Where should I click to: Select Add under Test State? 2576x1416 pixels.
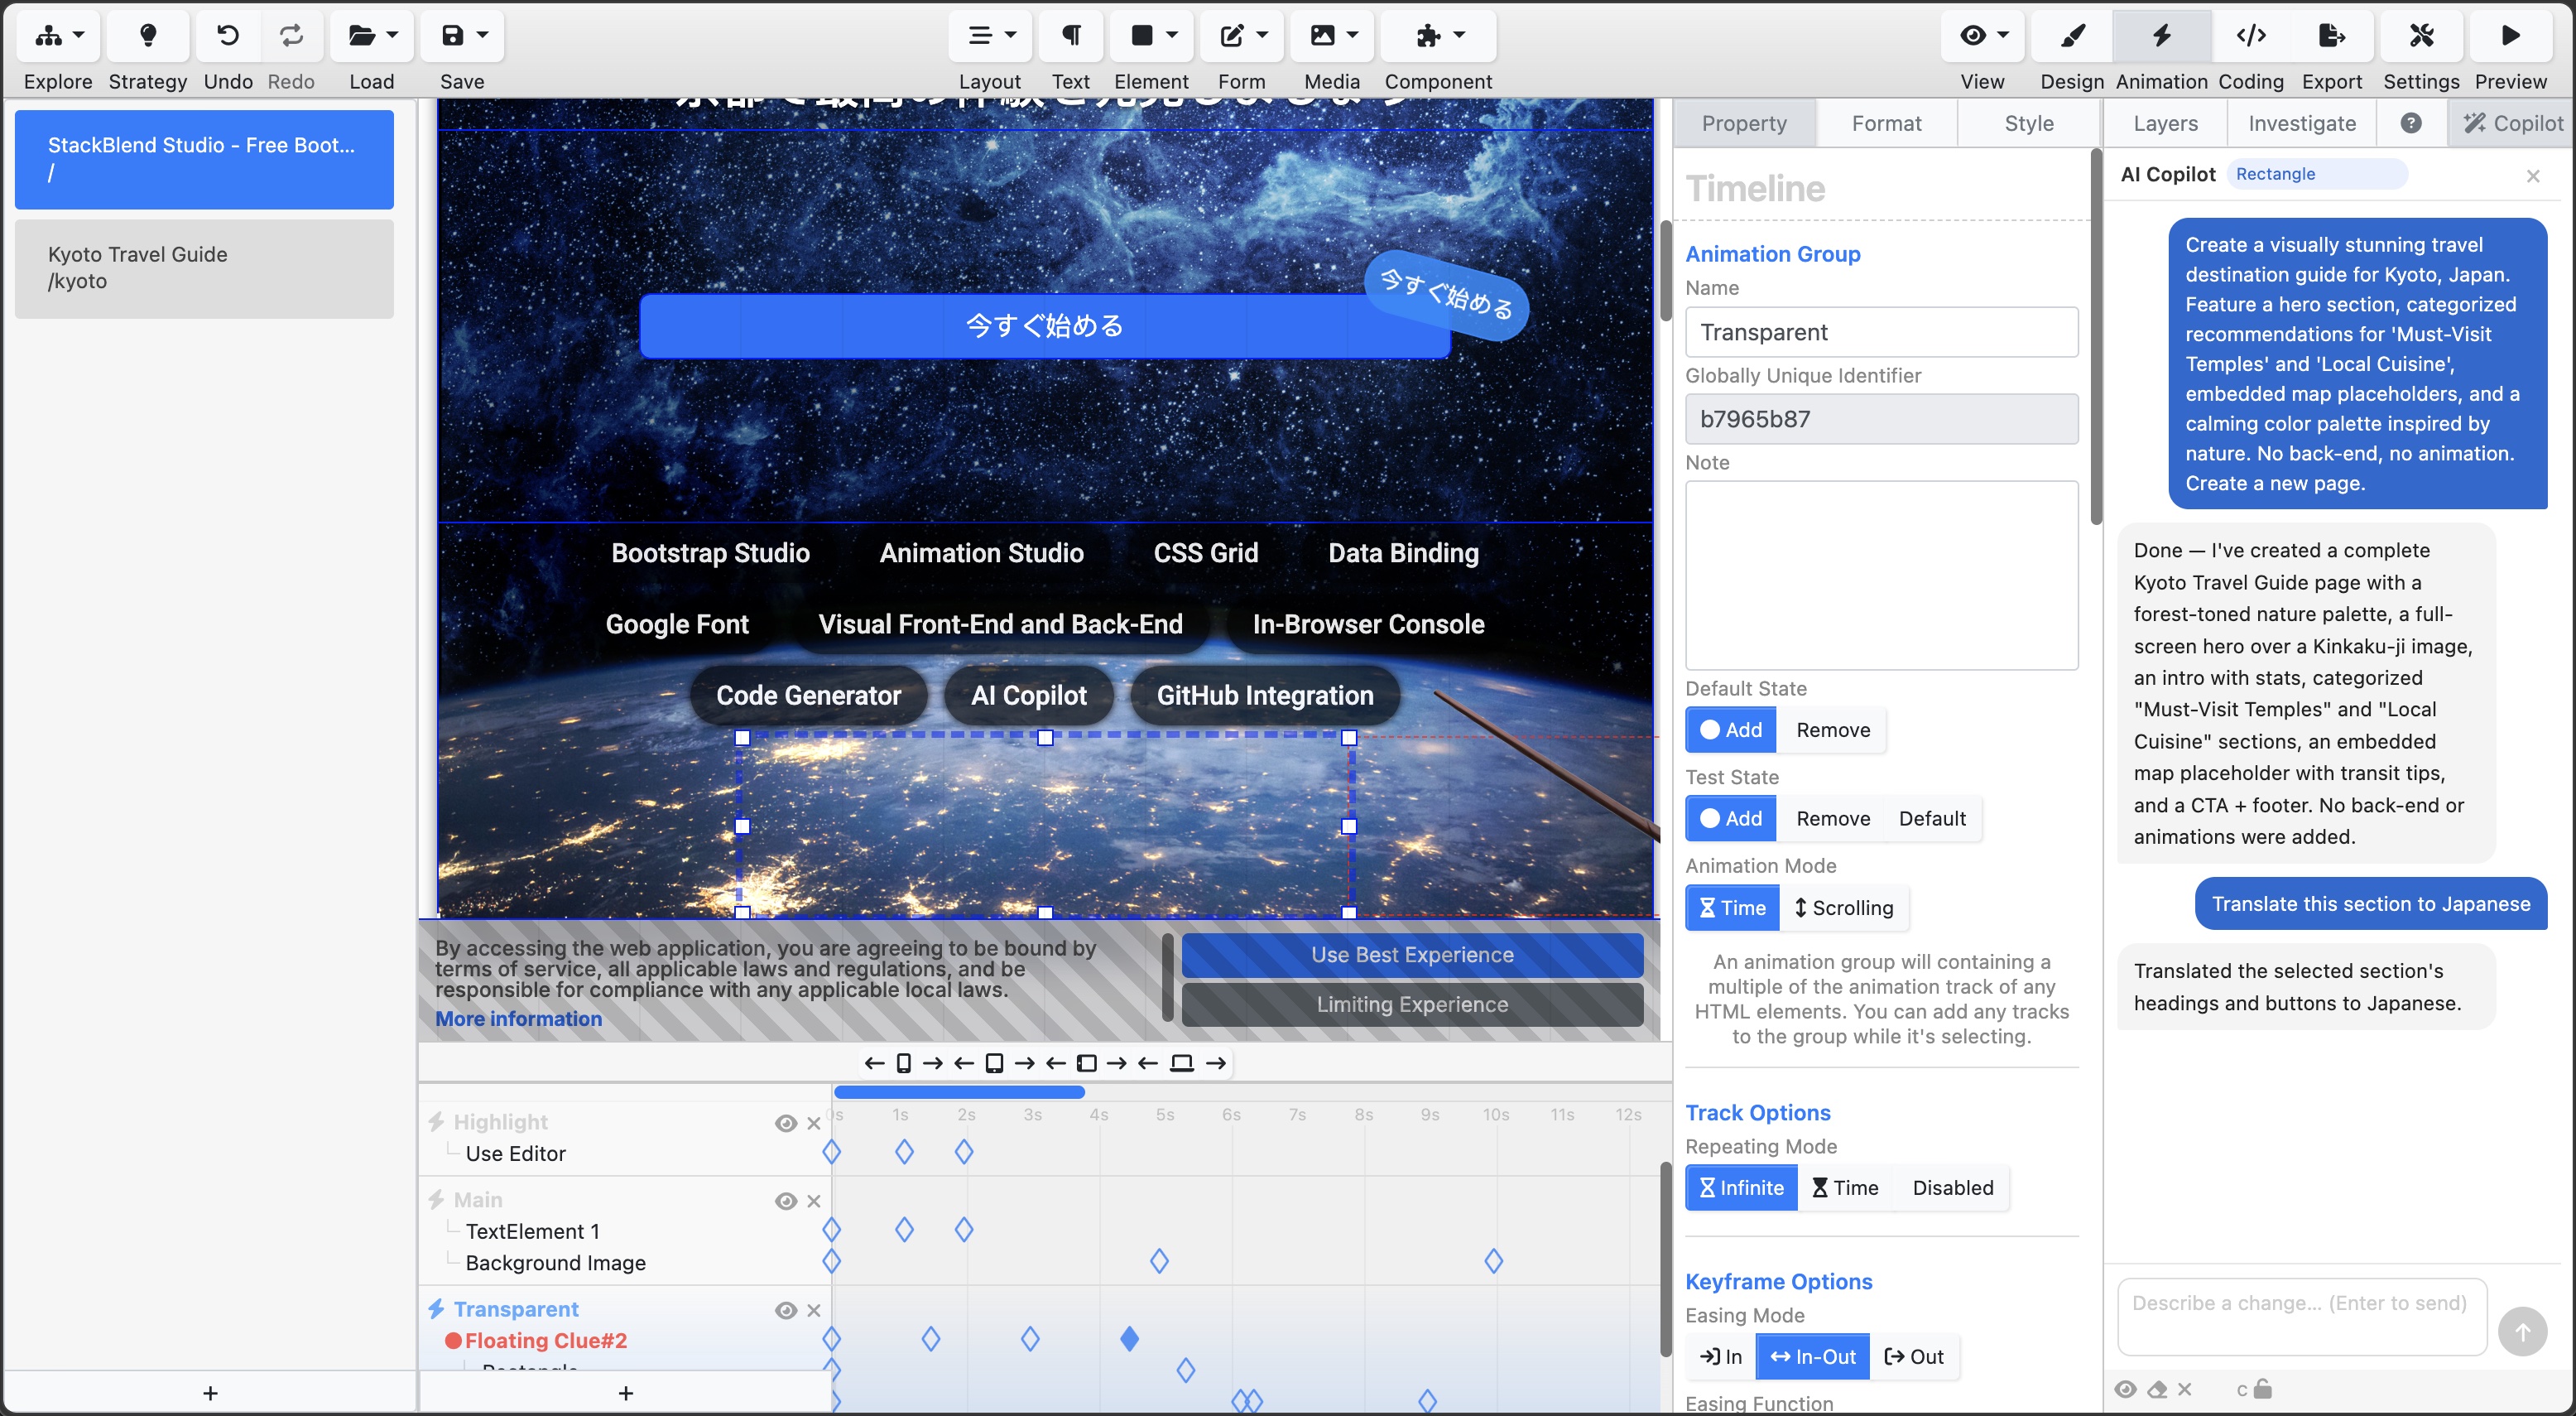pyautogui.click(x=1731, y=819)
